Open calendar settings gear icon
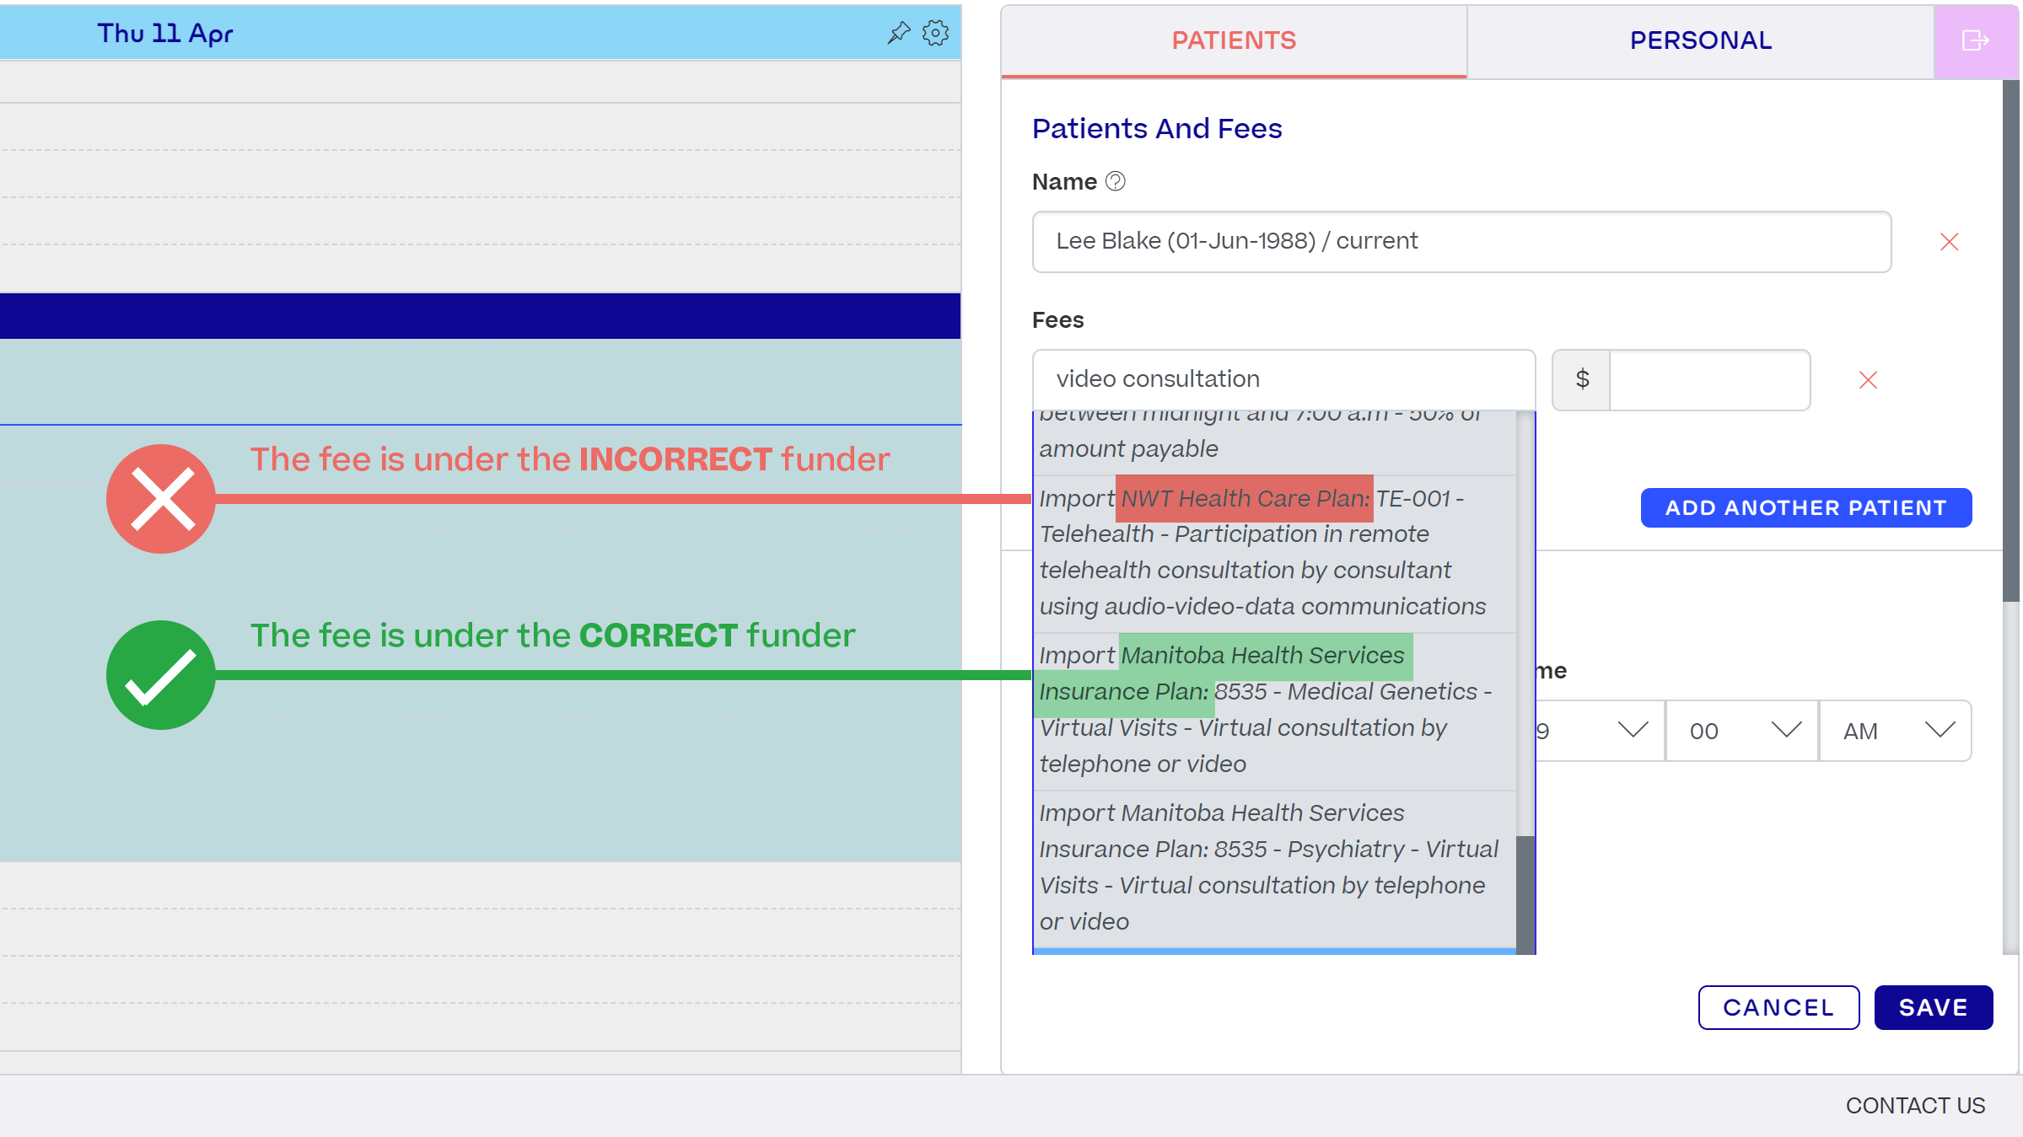The height and width of the screenshot is (1137, 2023). point(935,33)
